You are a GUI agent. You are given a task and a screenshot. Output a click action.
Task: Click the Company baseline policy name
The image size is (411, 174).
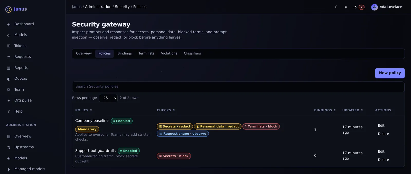92,121
